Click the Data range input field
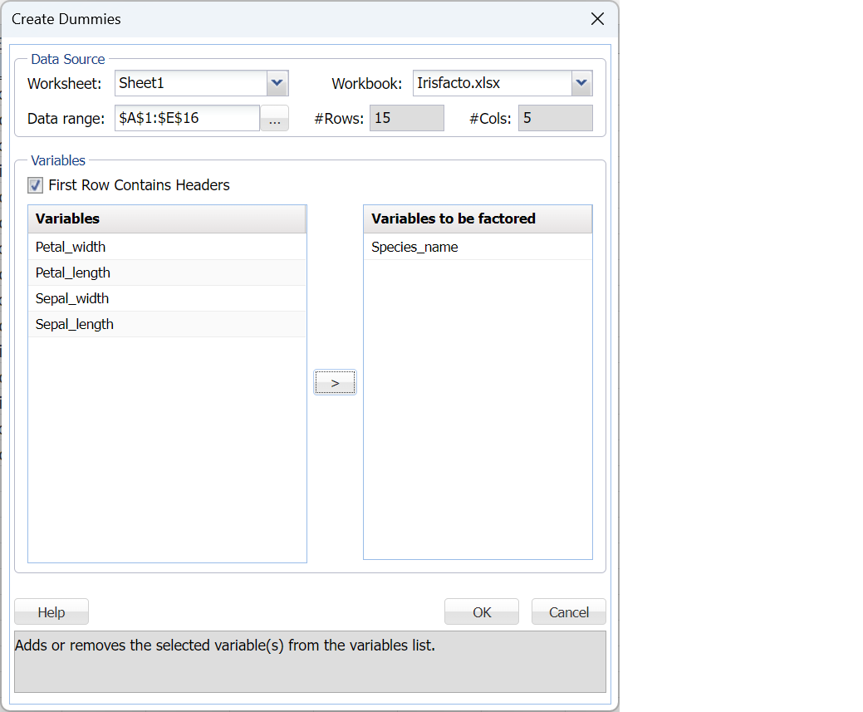863x712 pixels. point(187,118)
